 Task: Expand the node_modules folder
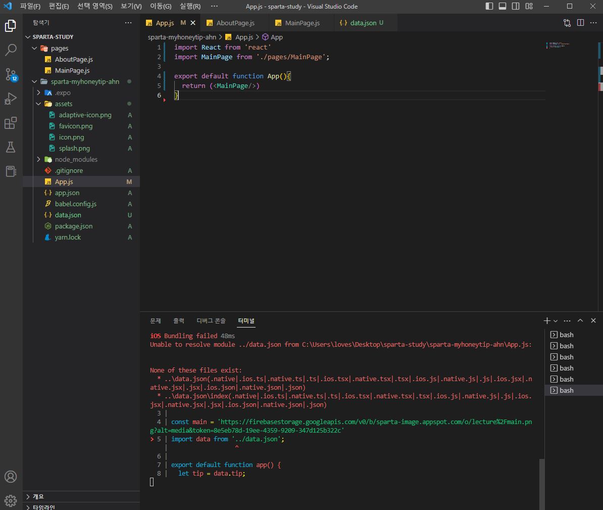point(81,159)
